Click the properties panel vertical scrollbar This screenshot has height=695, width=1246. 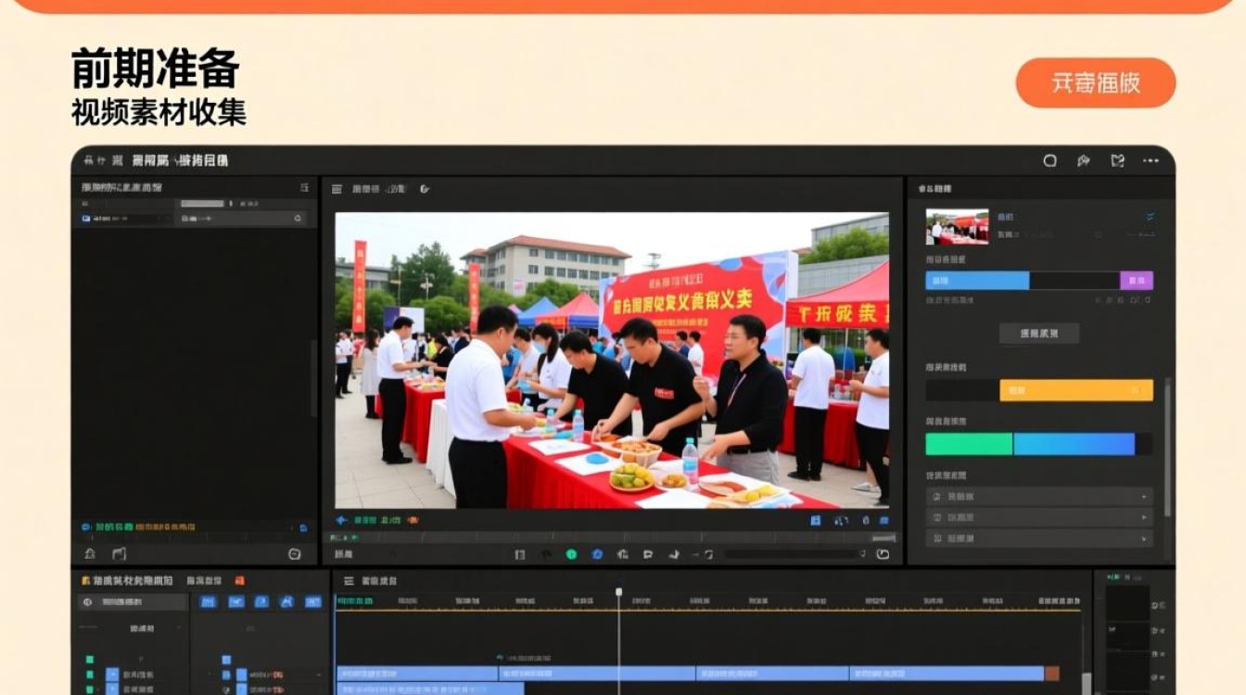[x=1167, y=445]
